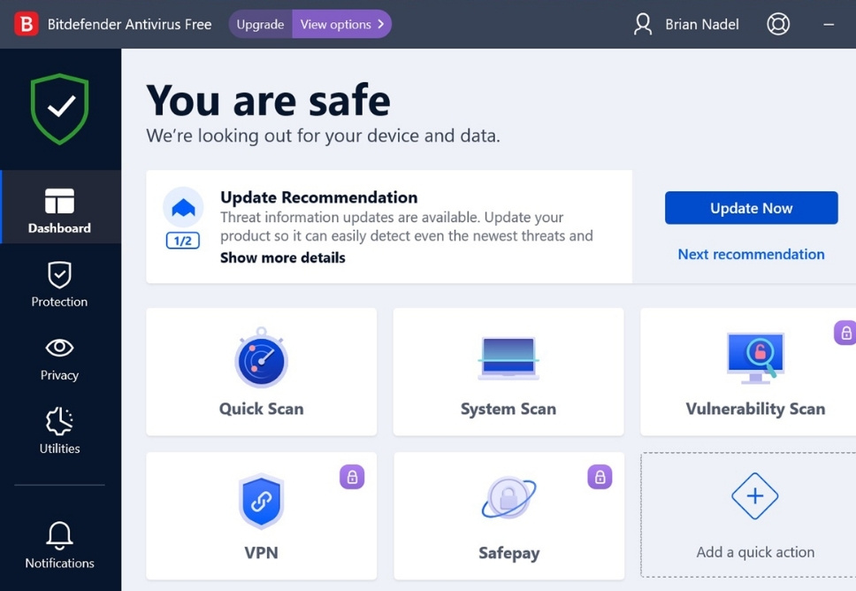Expand Show more details in Update Recommendation

pos(282,257)
